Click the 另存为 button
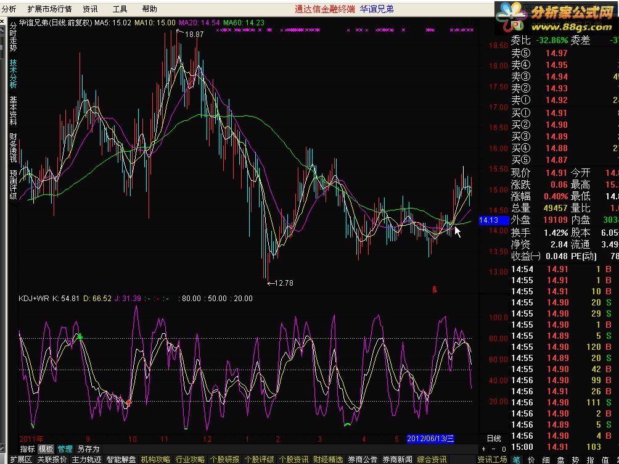619x464 pixels. pyautogui.click(x=88, y=449)
